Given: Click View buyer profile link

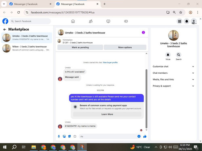Looking at the screenshot, I should click(x=110, y=62).
